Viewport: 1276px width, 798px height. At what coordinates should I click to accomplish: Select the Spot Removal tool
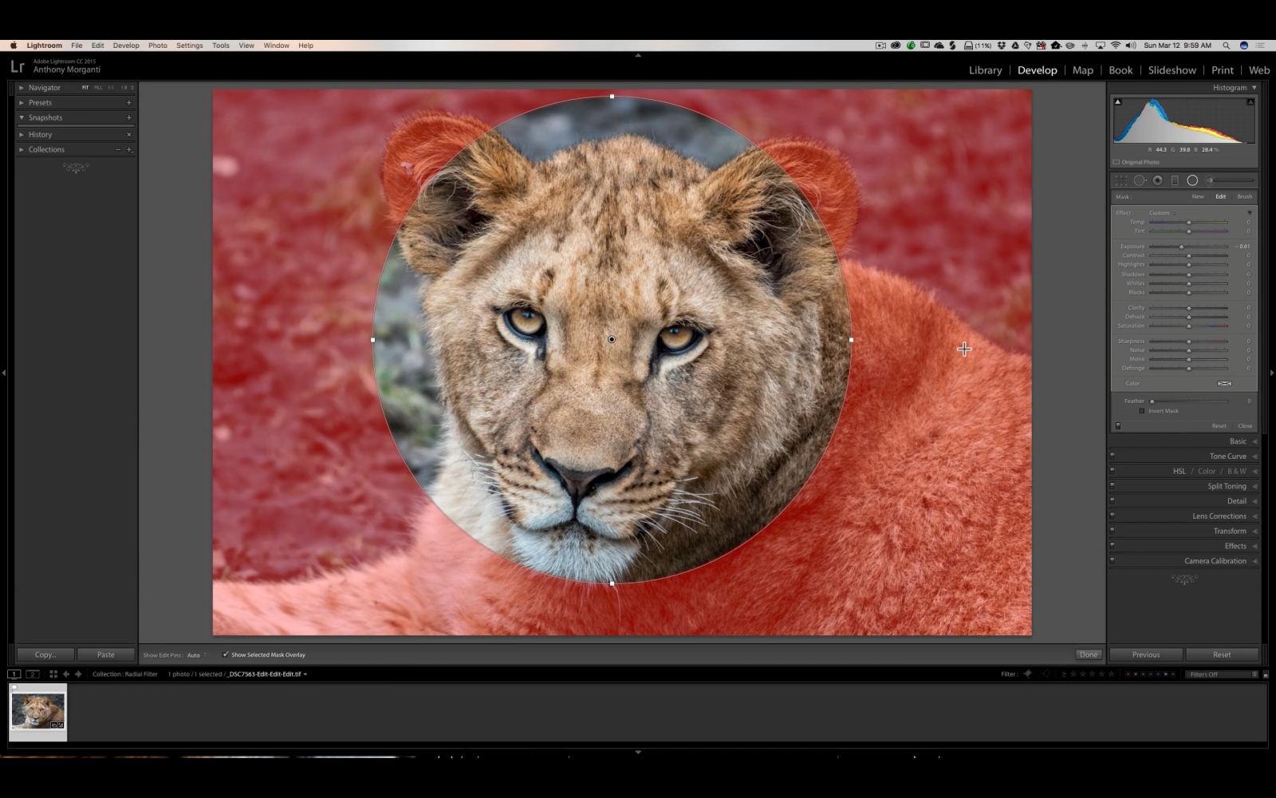pos(1139,180)
